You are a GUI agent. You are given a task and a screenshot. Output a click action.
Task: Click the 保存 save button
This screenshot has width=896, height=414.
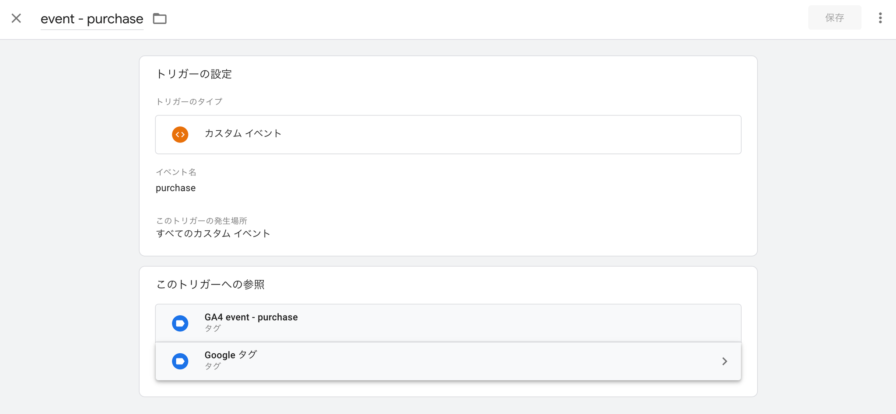tap(834, 18)
